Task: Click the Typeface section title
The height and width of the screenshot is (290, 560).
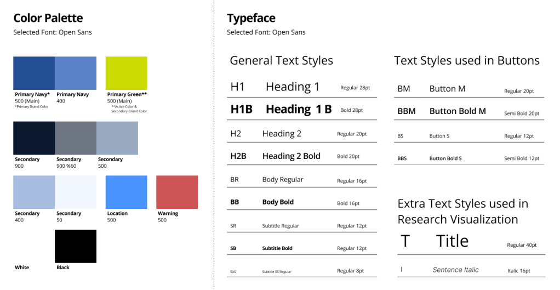Action: click(x=251, y=19)
